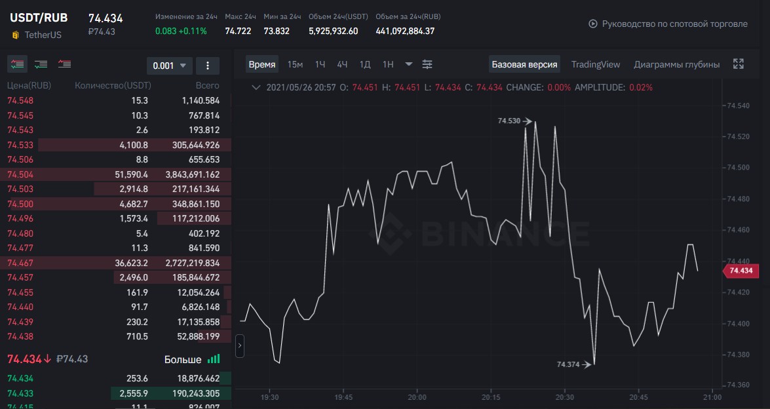Click the Больше link in order book
The height and width of the screenshot is (409, 770).
(183, 359)
